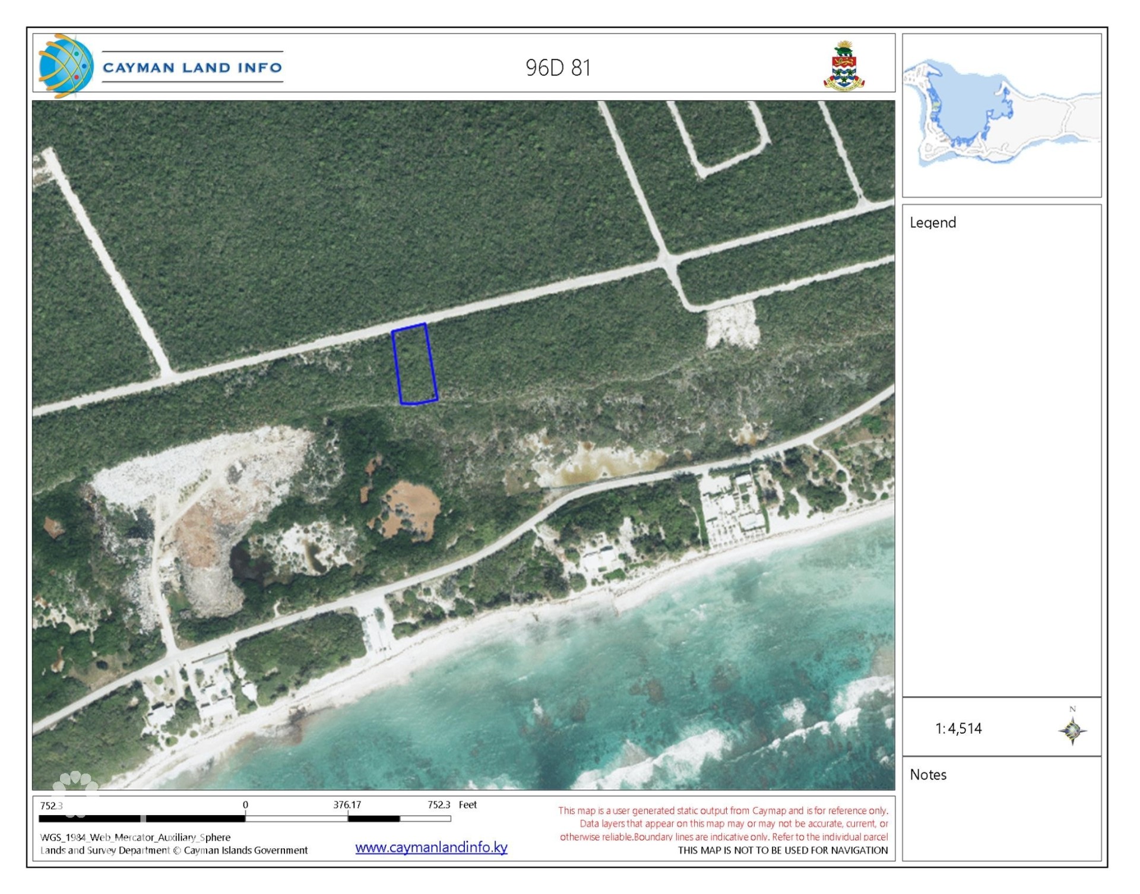The width and height of the screenshot is (1140, 894).
Task: Select the 96D 81 title heading
Action: tap(557, 67)
